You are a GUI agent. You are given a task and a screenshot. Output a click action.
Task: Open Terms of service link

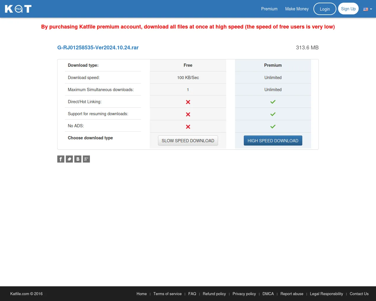point(167,294)
